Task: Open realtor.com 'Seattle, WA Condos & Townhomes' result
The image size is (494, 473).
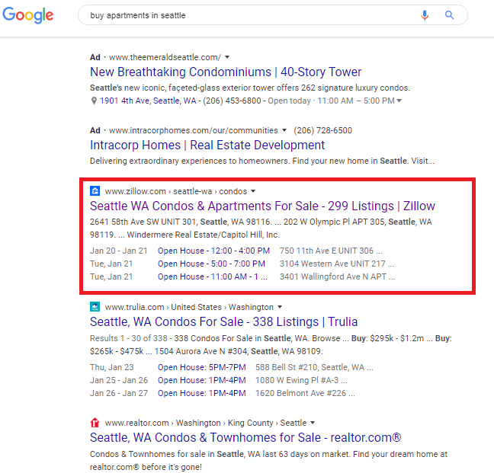Action: point(245,437)
